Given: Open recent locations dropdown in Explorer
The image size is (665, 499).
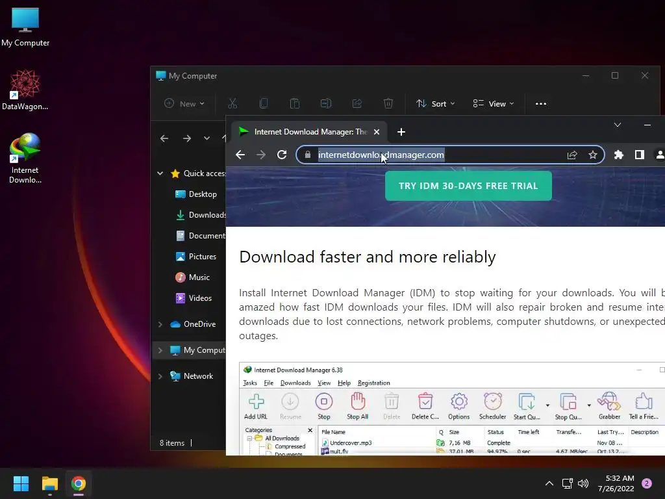Looking at the screenshot, I should point(207,138).
